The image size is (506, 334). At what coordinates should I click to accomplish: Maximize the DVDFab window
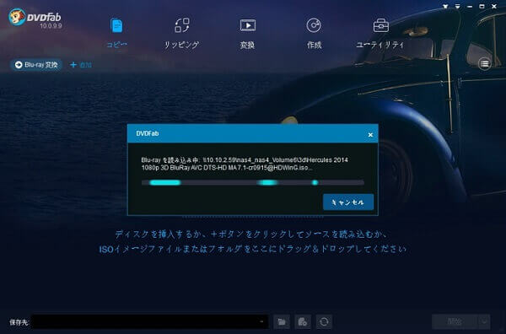click(x=482, y=7)
